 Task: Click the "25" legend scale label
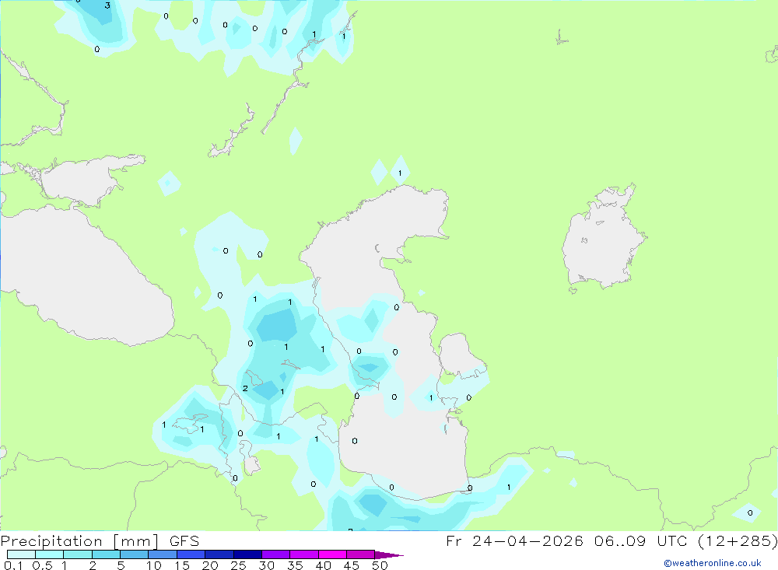tap(239, 565)
